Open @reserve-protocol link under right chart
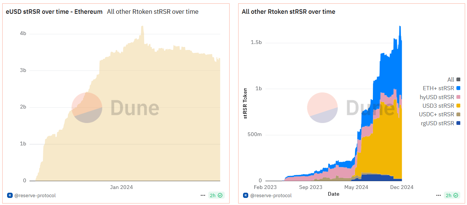Screen dimensions: 467x205 pyautogui.click(x=271, y=195)
